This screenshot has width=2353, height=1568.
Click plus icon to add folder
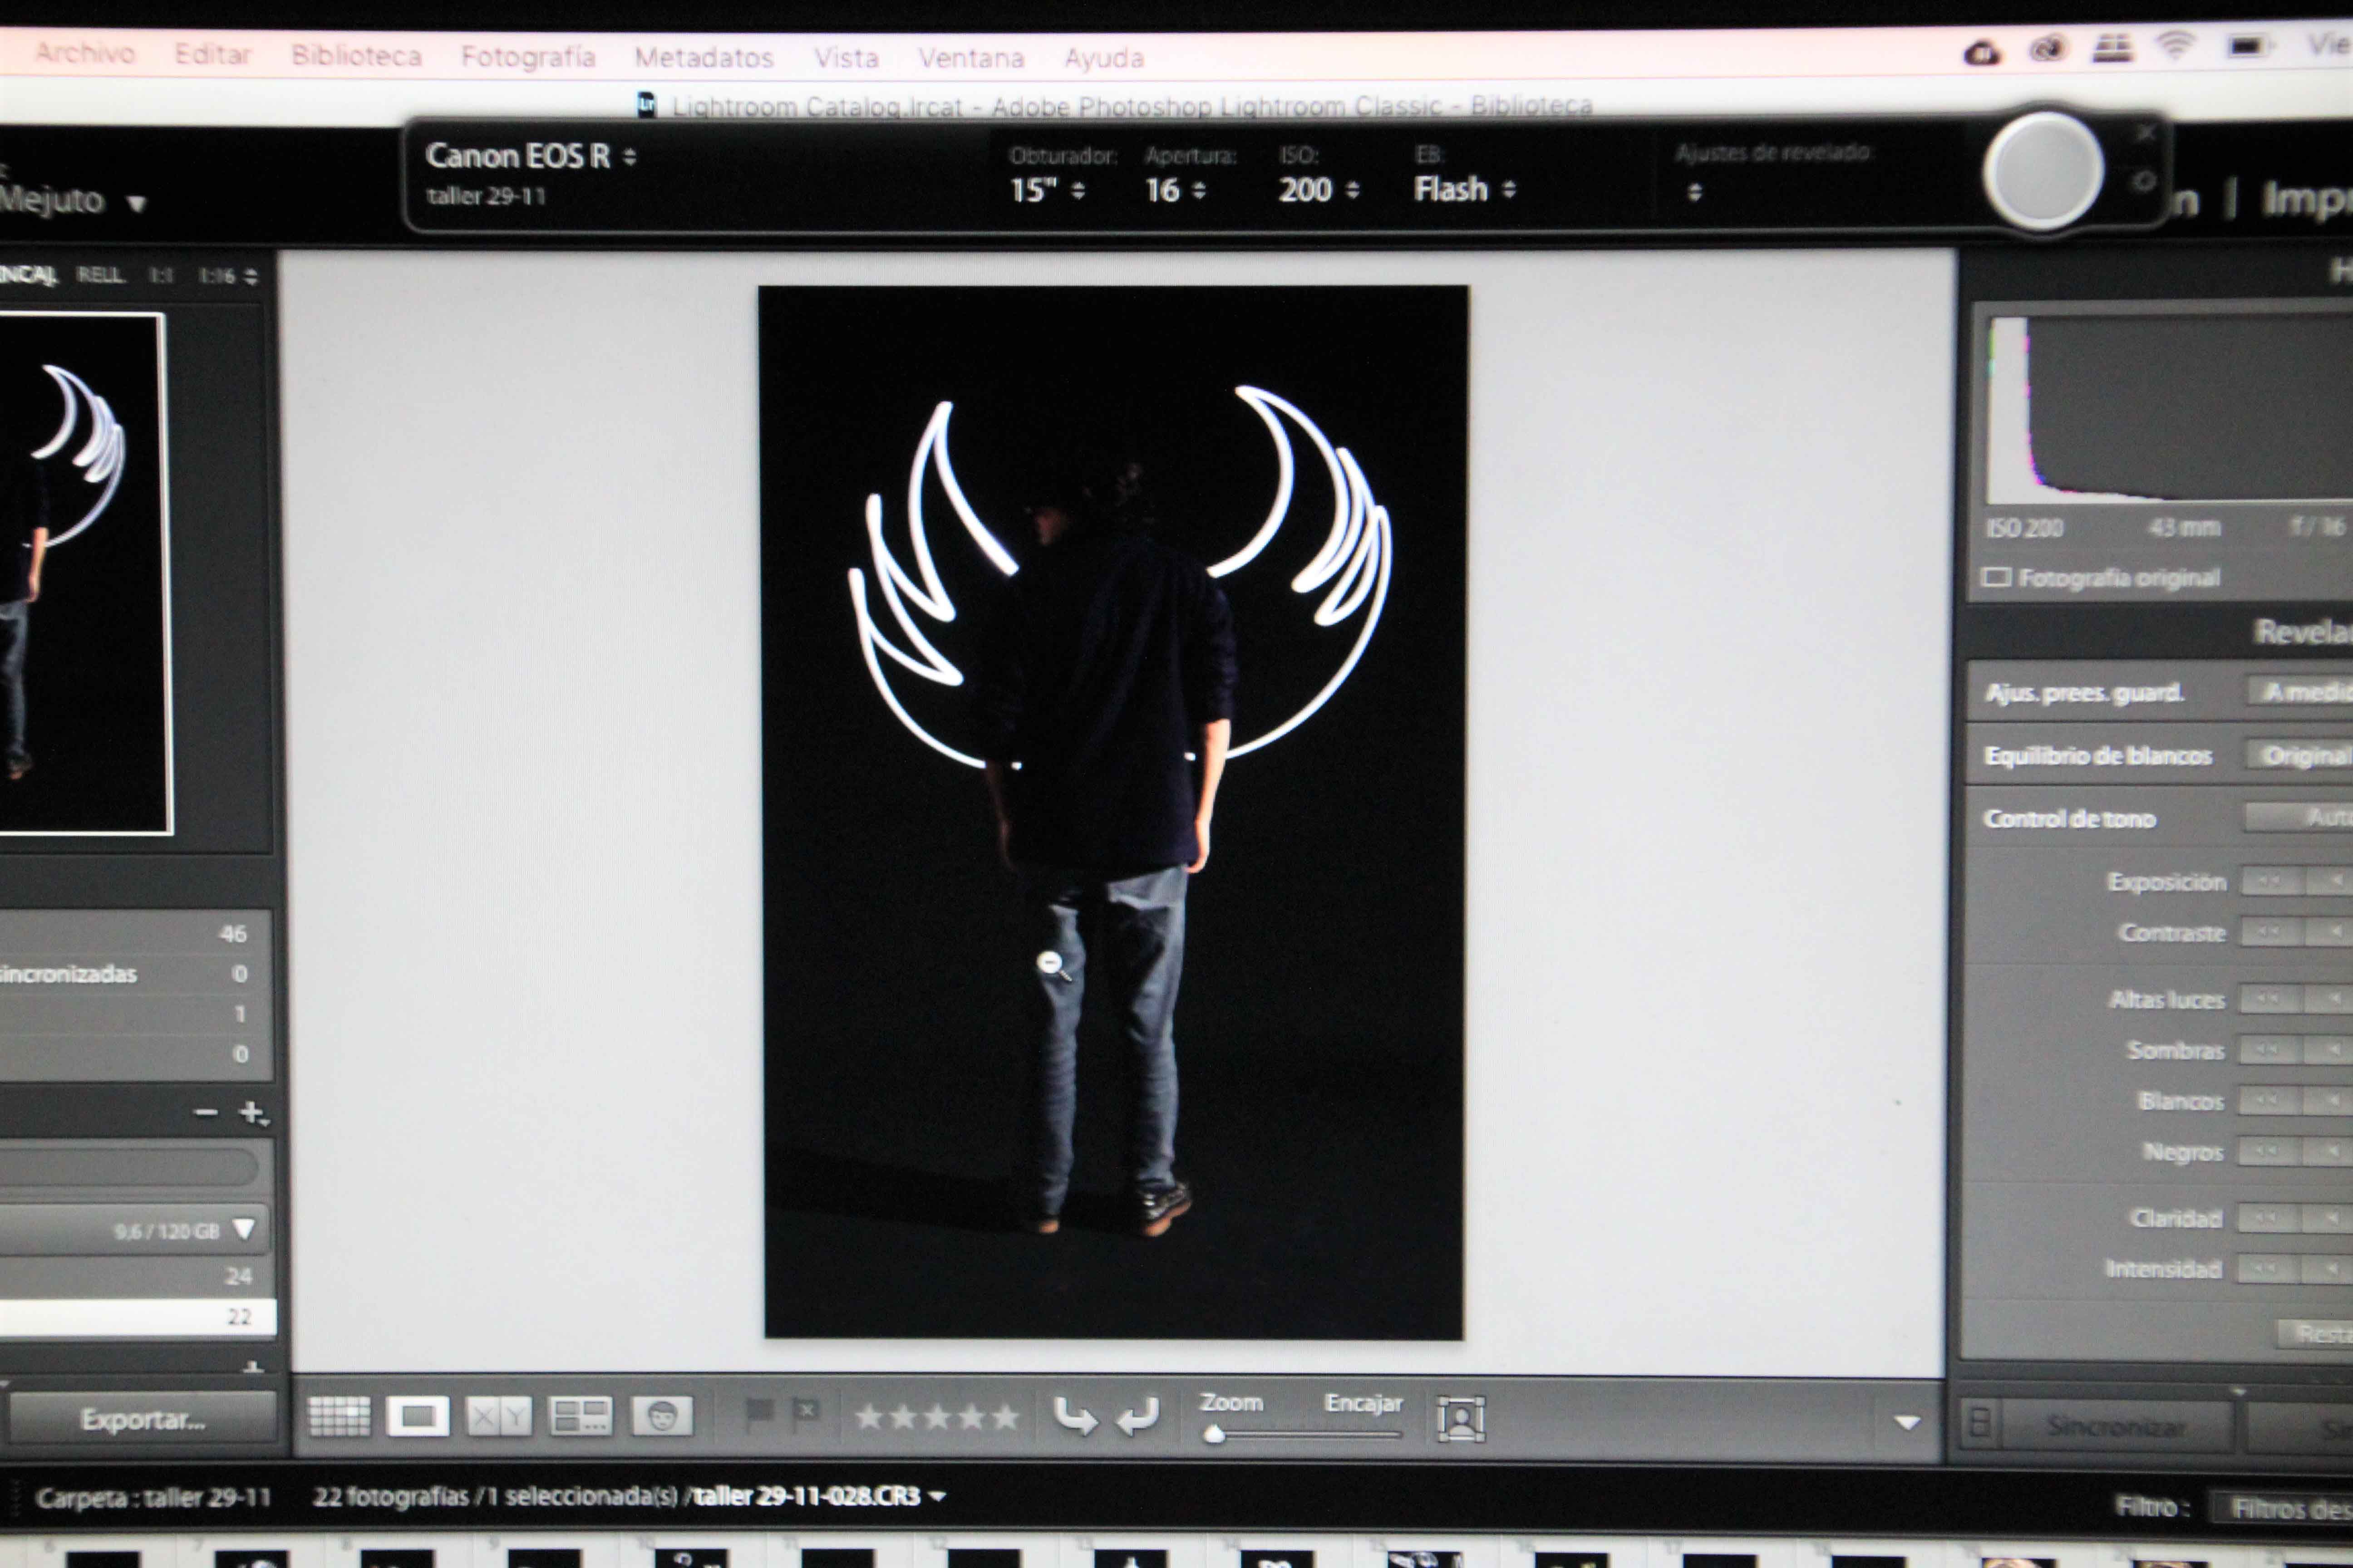[251, 1112]
